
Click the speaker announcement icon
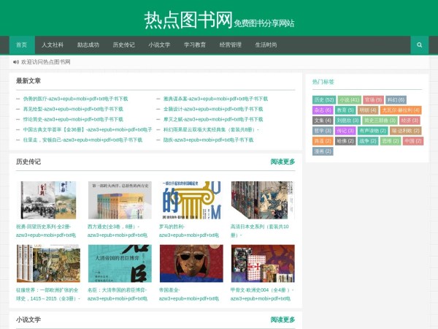click(16, 62)
